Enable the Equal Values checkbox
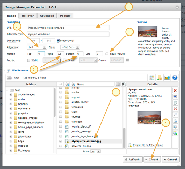Viewport: 185px width, 169px height. click(107, 54)
